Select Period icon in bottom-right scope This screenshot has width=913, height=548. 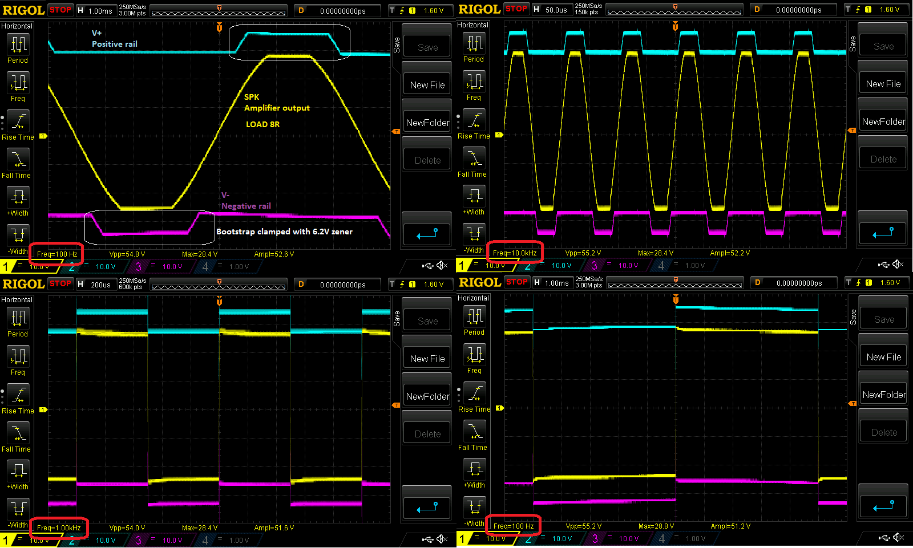pyautogui.click(x=474, y=316)
